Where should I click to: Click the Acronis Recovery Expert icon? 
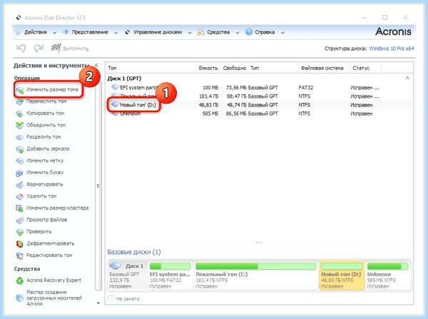[20, 280]
